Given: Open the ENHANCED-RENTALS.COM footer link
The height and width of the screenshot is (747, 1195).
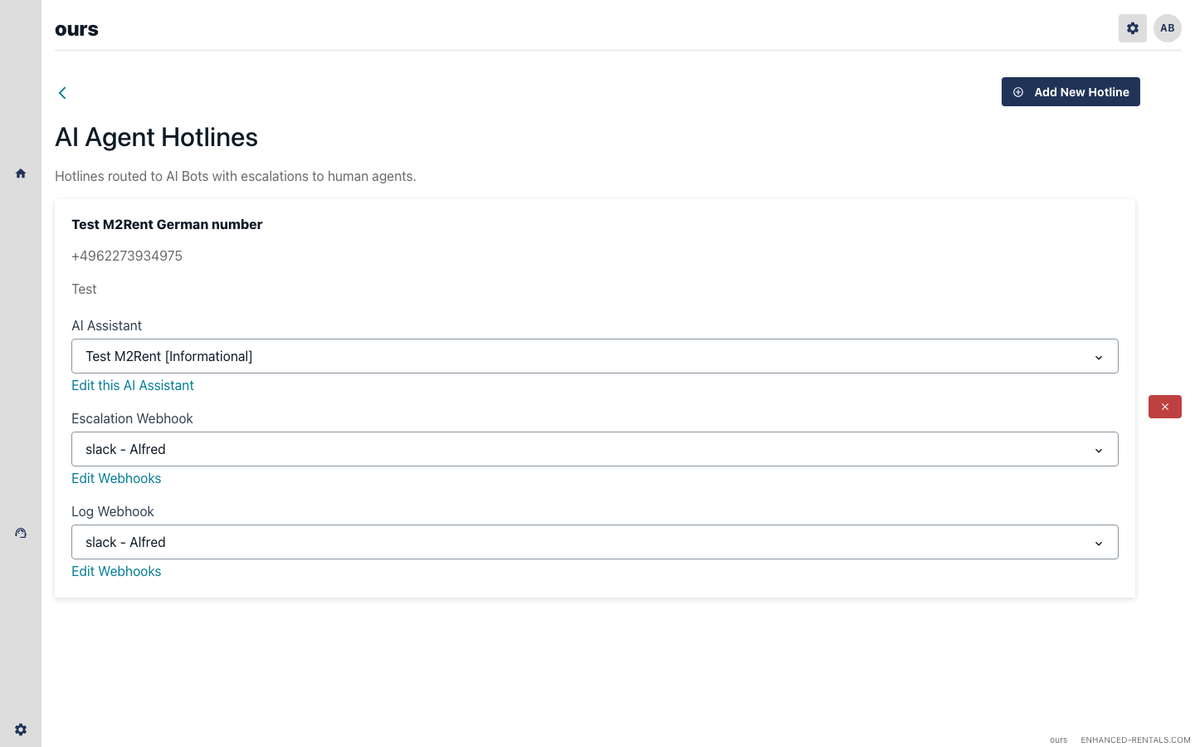Looking at the screenshot, I should pyautogui.click(x=1134, y=740).
